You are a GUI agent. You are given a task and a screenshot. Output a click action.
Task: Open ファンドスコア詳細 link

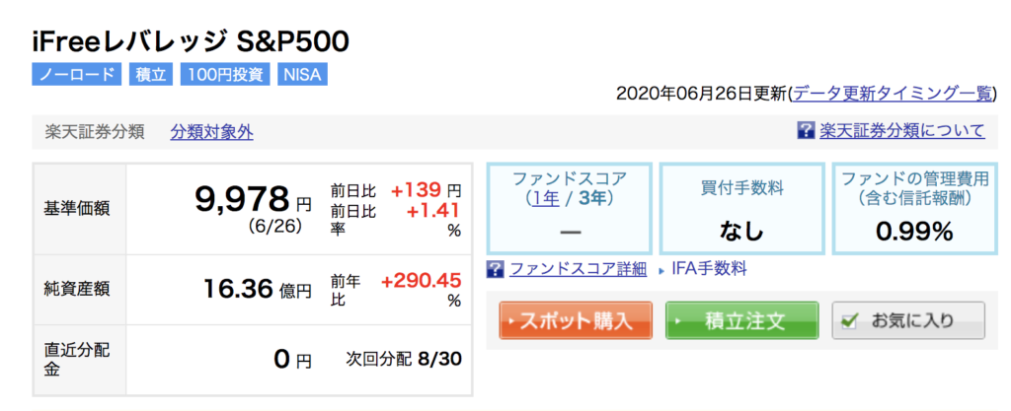pos(578,269)
